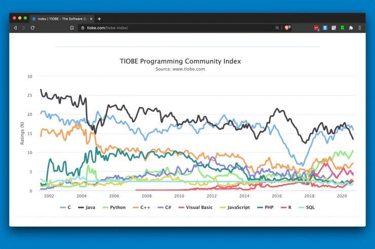Viewport: 375px width, 249px height.
Task: Click the '15' y-axis label
Action: (30, 134)
